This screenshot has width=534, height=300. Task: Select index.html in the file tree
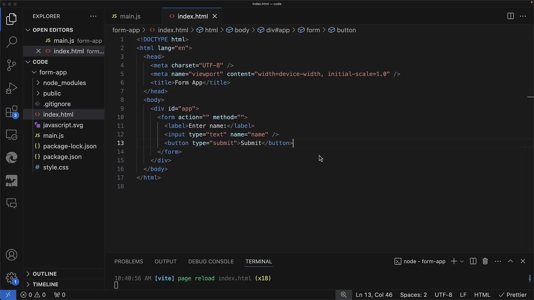tap(64, 114)
